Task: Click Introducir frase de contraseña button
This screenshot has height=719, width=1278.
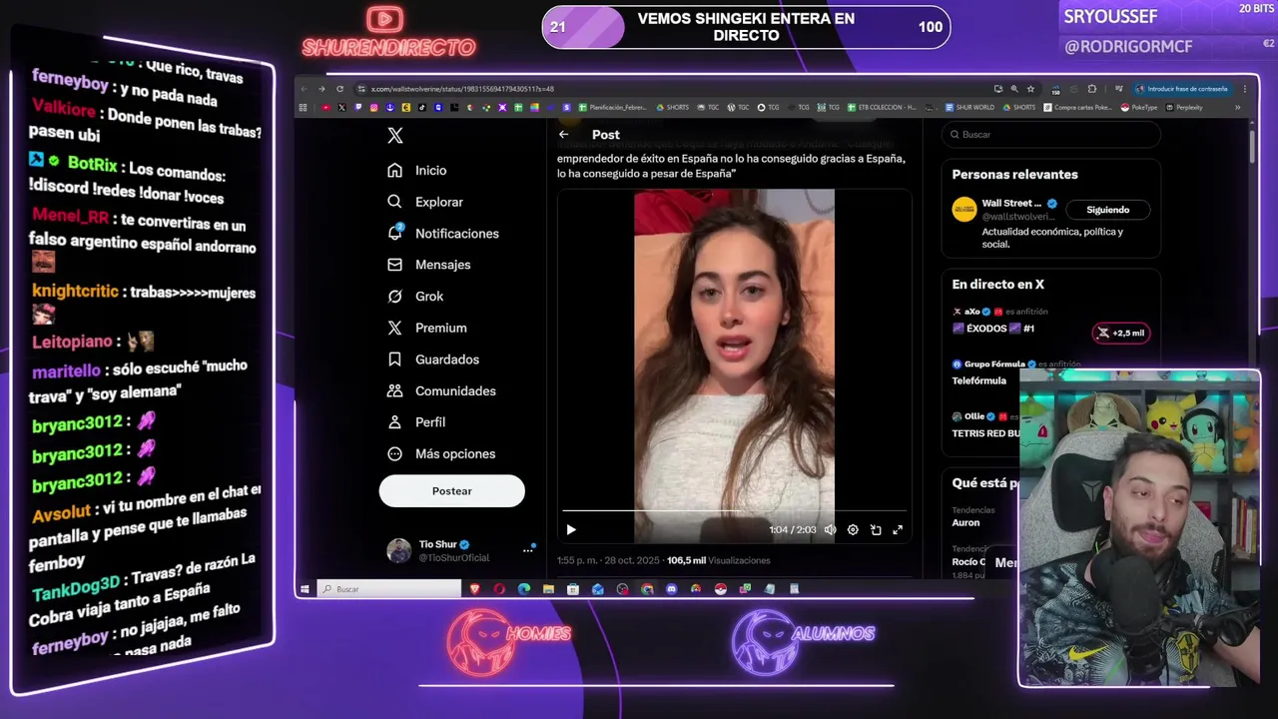Action: pos(1181,89)
